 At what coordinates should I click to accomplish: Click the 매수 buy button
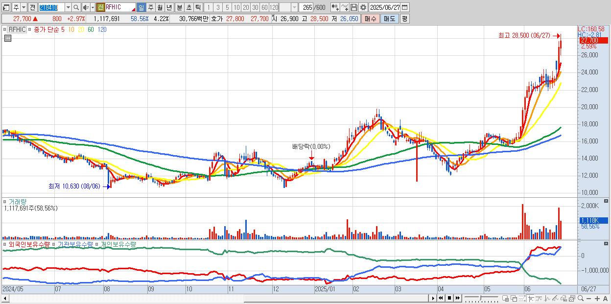coord(371,19)
